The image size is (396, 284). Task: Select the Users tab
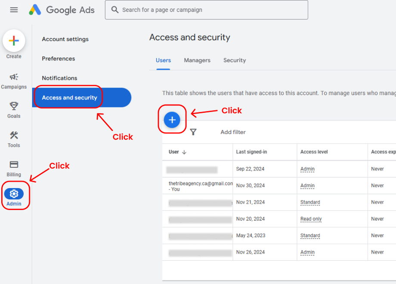(x=163, y=60)
